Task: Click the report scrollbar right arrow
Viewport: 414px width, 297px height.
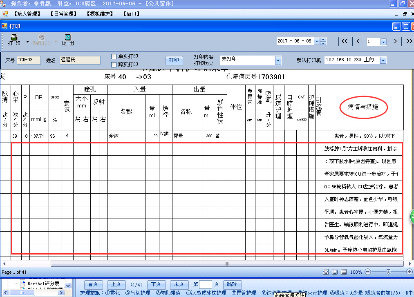Action: click(410, 264)
